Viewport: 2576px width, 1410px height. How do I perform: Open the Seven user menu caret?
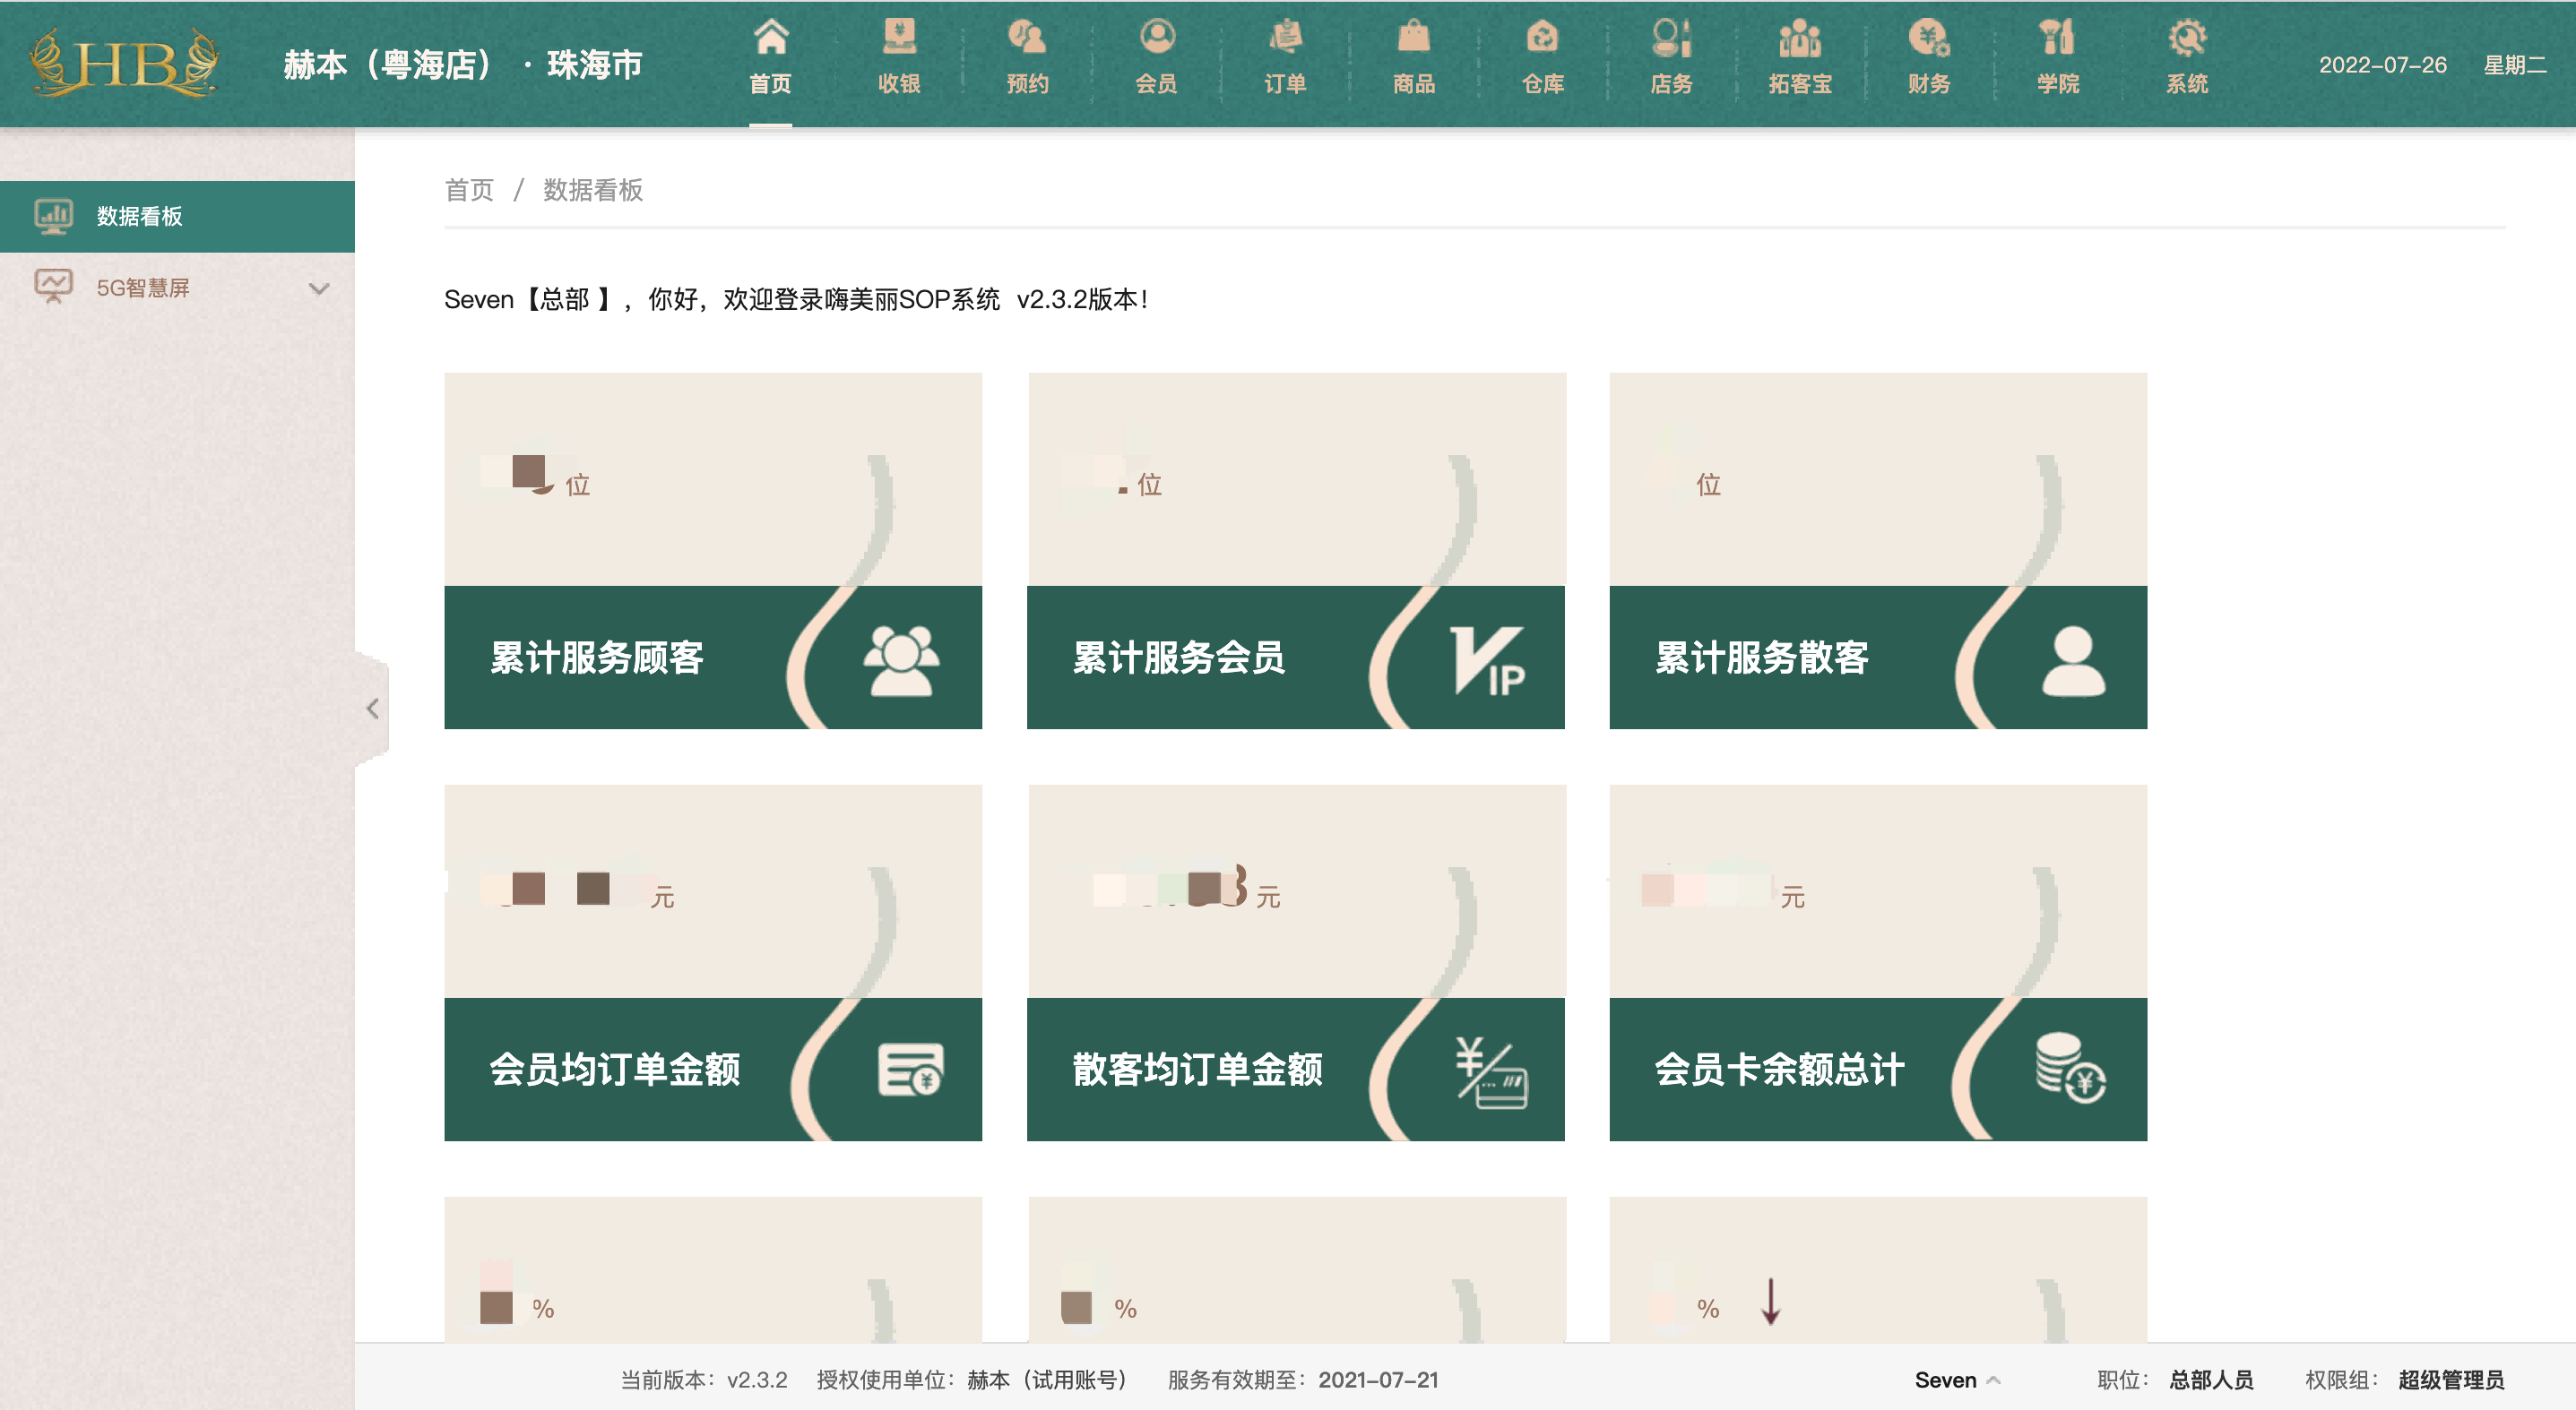point(1993,1380)
